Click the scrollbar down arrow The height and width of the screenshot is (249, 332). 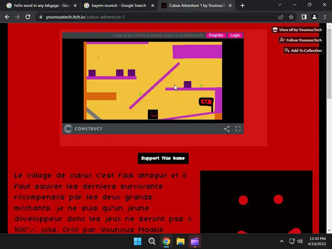click(x=329, y=231)
